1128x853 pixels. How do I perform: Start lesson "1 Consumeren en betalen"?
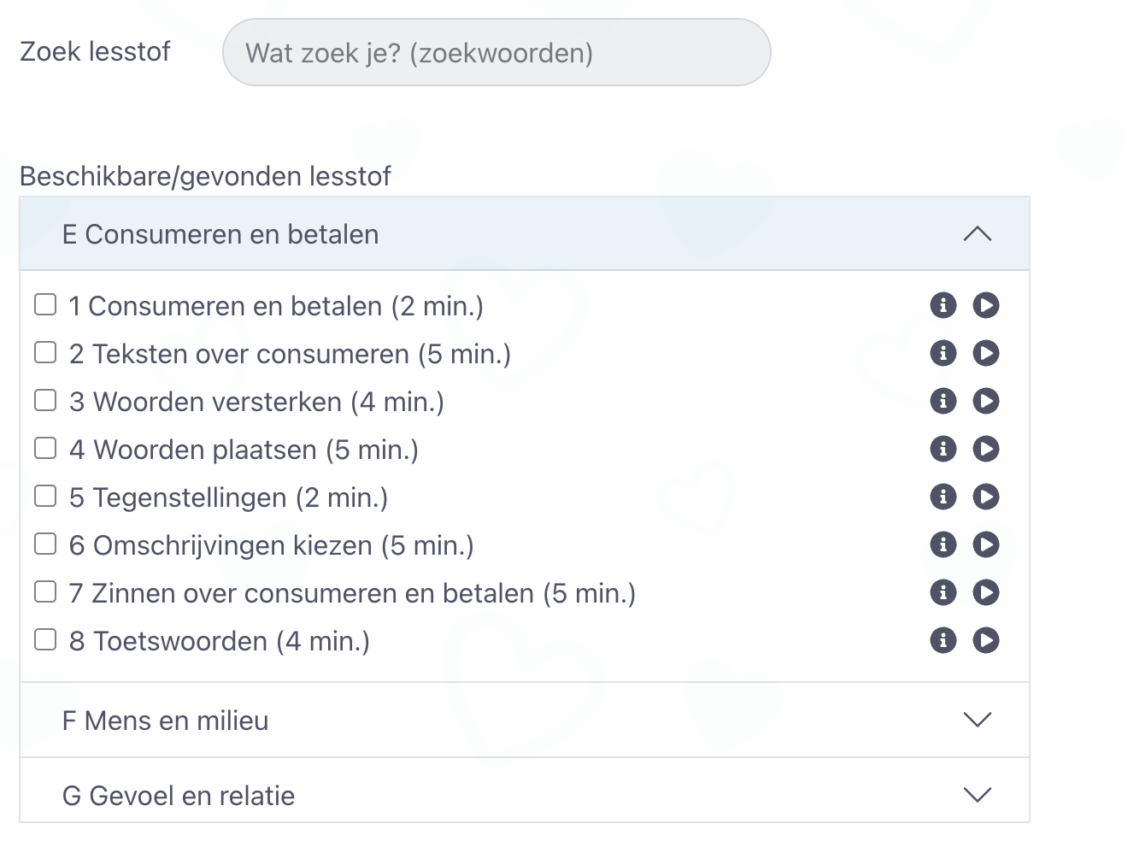(985, 305)
